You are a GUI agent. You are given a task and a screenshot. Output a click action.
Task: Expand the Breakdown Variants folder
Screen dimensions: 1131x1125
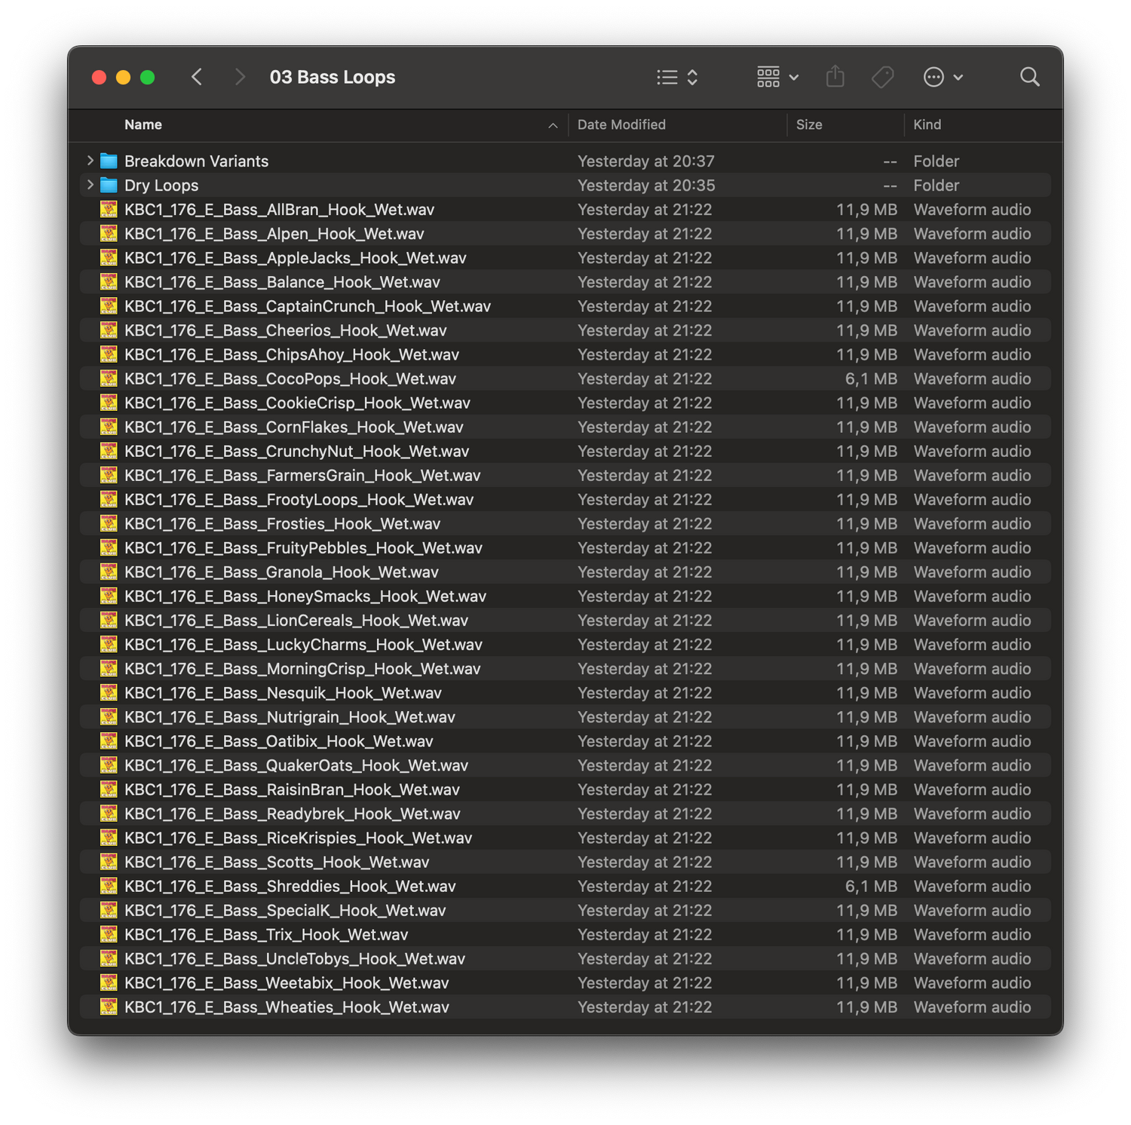[x=90, y=161]
